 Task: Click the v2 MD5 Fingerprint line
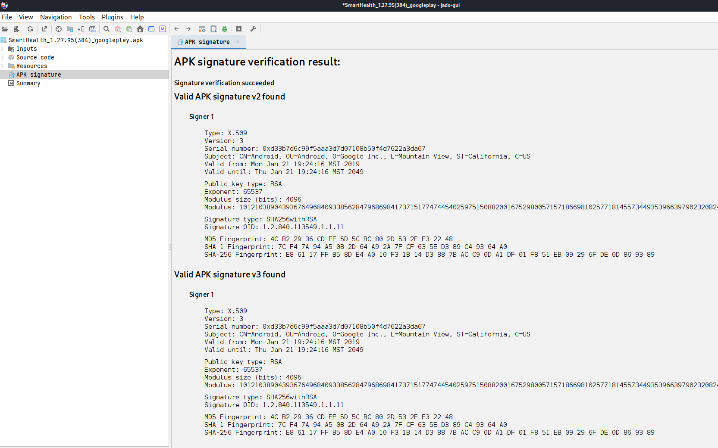point(329,239)
